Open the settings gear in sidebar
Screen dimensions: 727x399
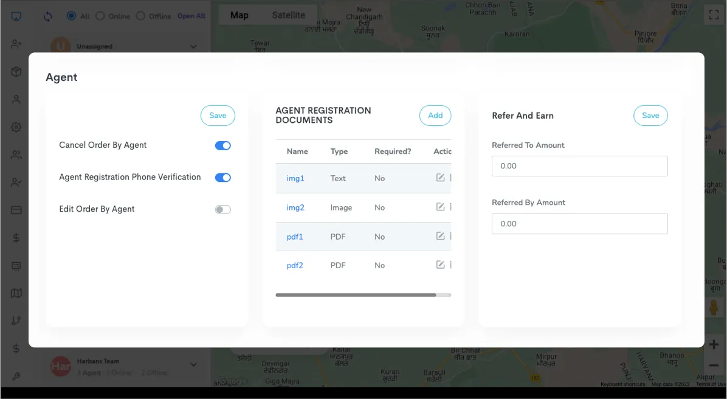click(16, 127)
